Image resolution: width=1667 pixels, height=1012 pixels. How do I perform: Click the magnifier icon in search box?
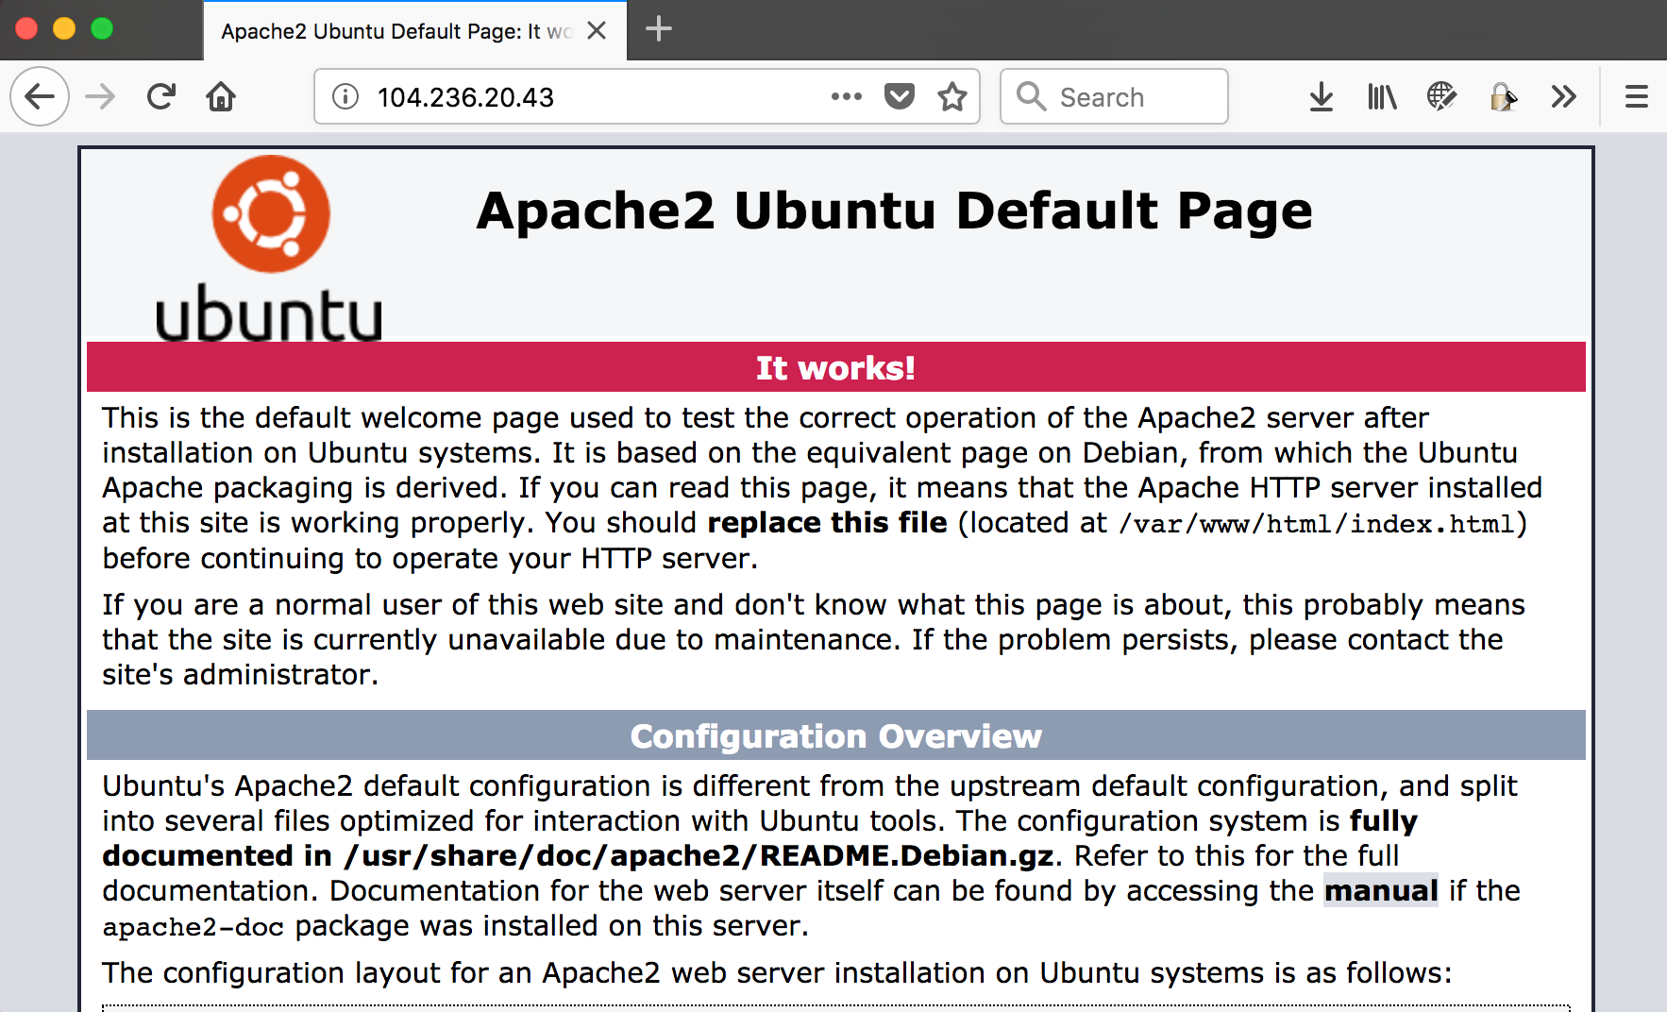tap(1031, 96)
